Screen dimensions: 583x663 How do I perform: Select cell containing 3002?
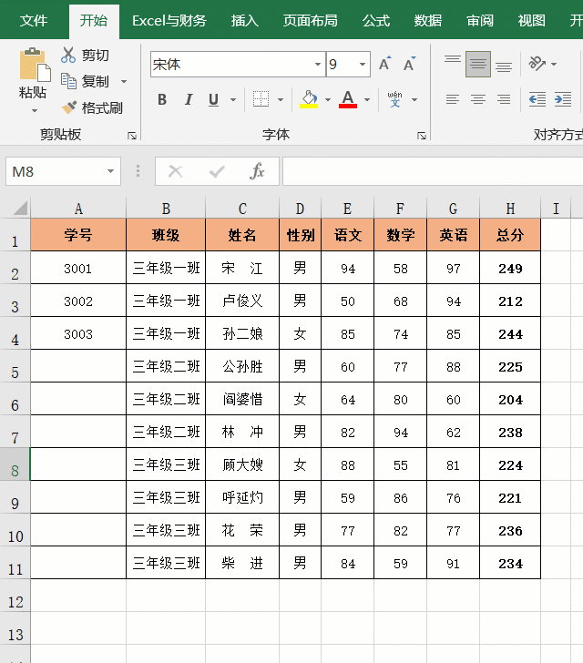tap(78, 301)
